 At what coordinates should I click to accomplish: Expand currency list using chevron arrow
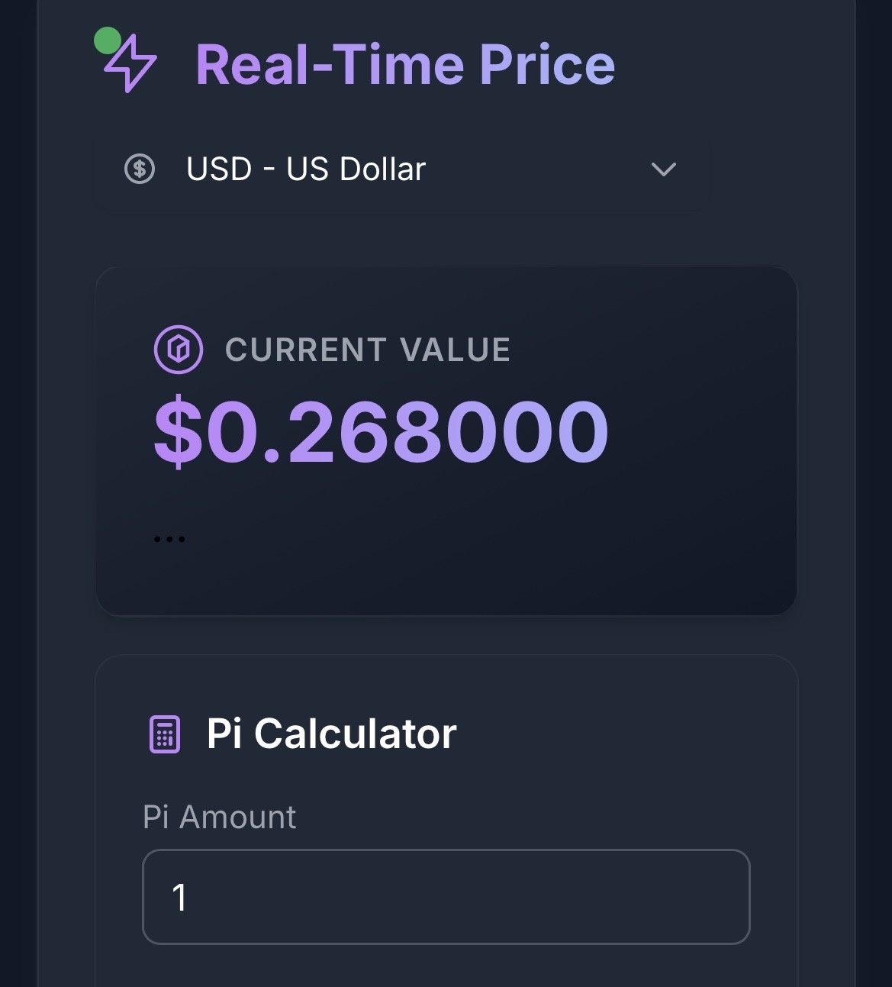pos(663,169)
